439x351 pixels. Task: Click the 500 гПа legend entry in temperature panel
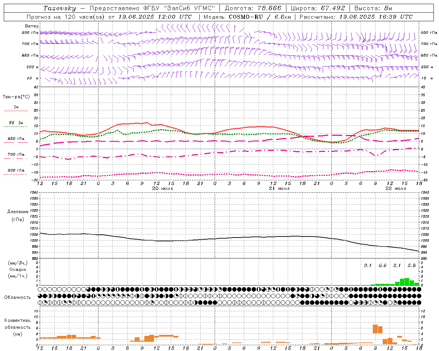pyautogui.click(x=16, y=170)
